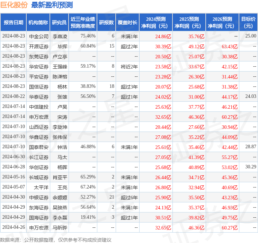Select the 东海证券 institution cell
258x243 pixels.
click(39, 208)
